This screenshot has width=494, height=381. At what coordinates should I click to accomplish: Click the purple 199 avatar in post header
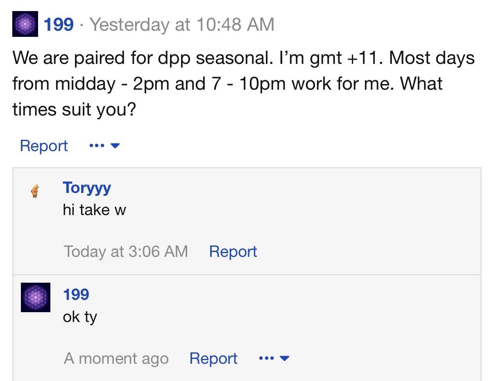(25, 24)
